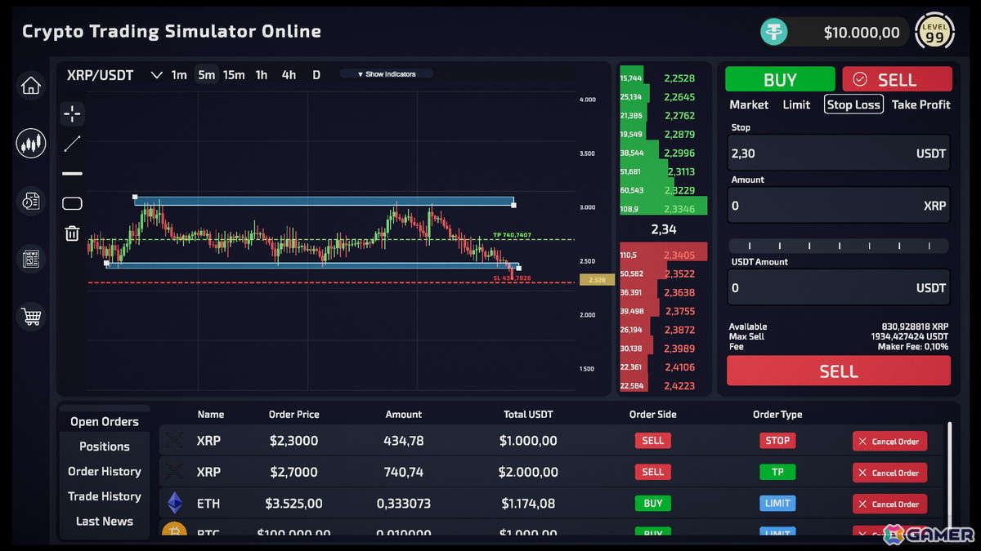
Task: Click the 2,3346 bid price
Action: 679,209
